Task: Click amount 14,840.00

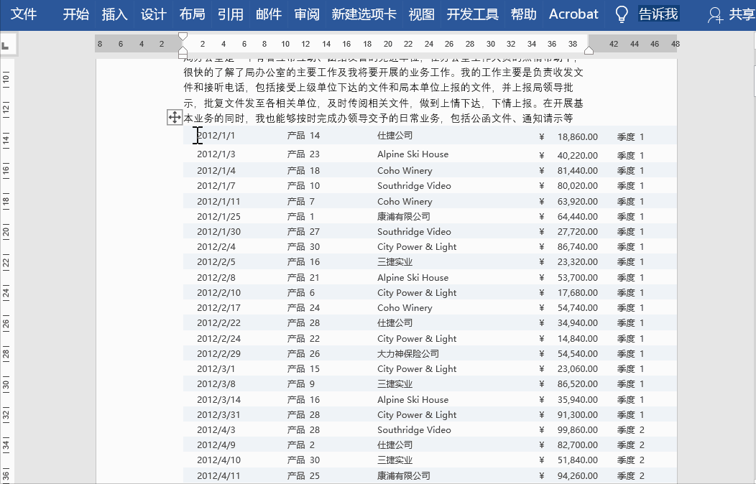Action: click(x=578, y=338)
